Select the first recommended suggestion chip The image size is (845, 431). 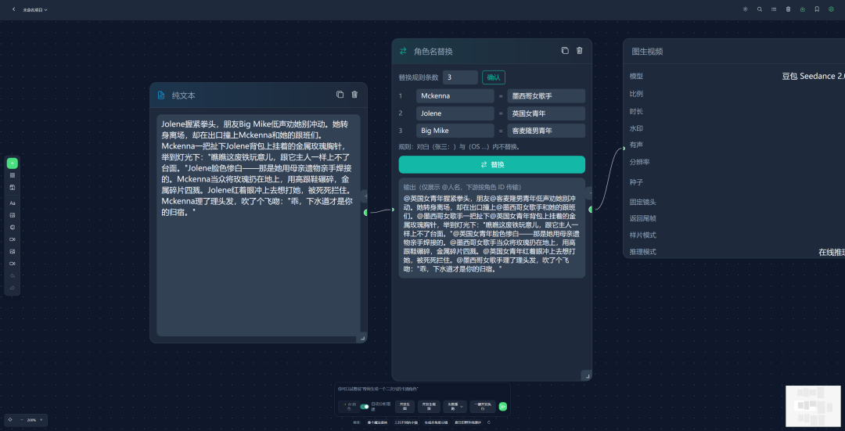tap(377, 422)
